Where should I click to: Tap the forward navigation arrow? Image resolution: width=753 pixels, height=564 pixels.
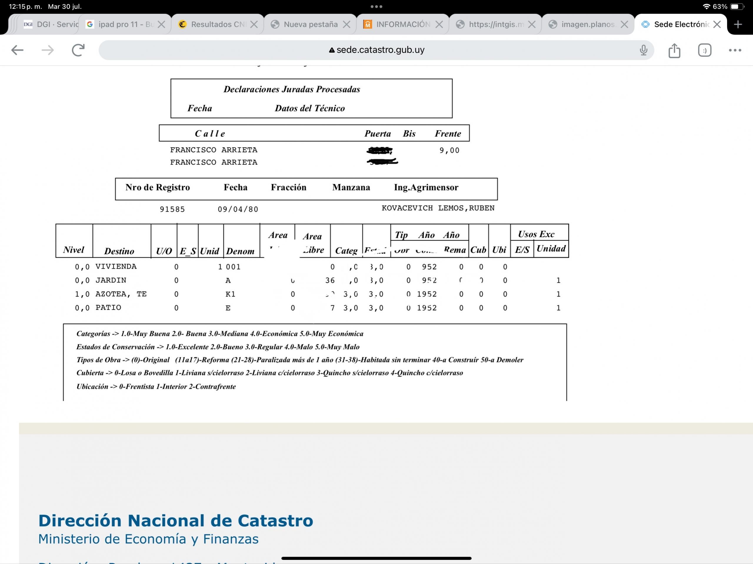click(x=48, y=50)
